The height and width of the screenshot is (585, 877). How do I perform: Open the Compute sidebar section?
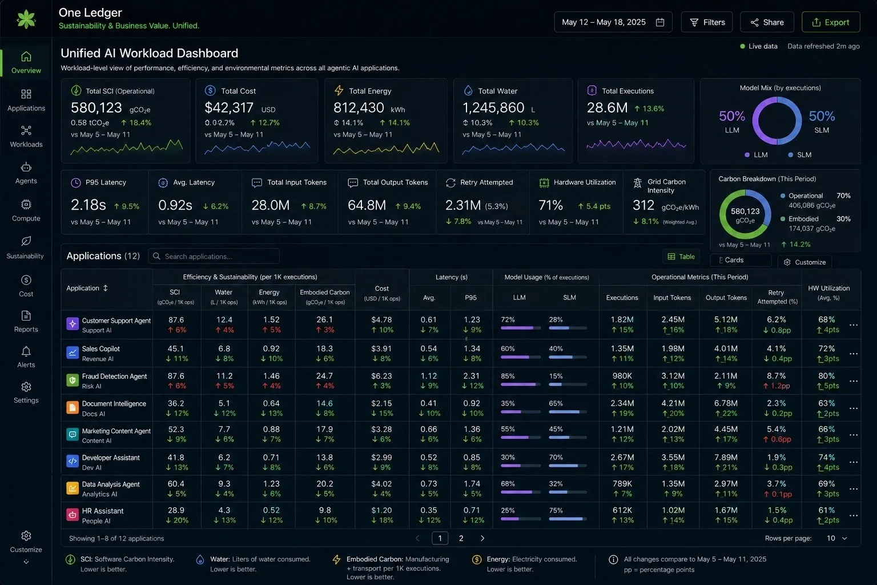pyautogui.click(x=26, y=210)
